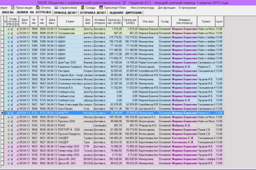
Task: Click the current-row pointer arrow beside ИНАГРО
Action: click(2, 113)
